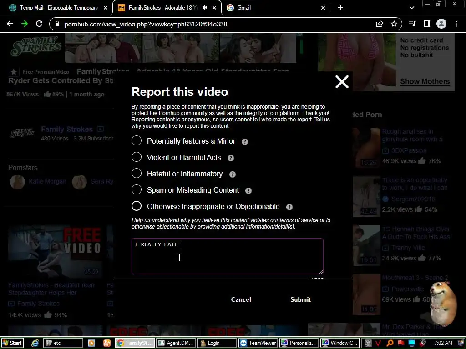Select the 'Potentially features a Minor' radio option
The image size is (466, 349).
point(137,141)
